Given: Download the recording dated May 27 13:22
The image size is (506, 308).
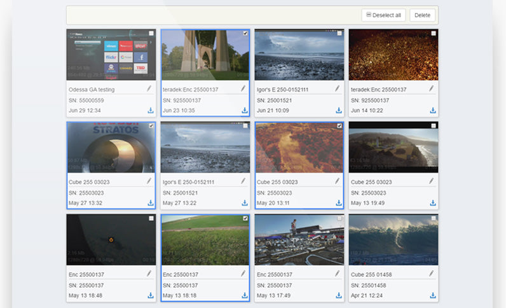Looking at the screenshot, I should [x=244, y=203].
